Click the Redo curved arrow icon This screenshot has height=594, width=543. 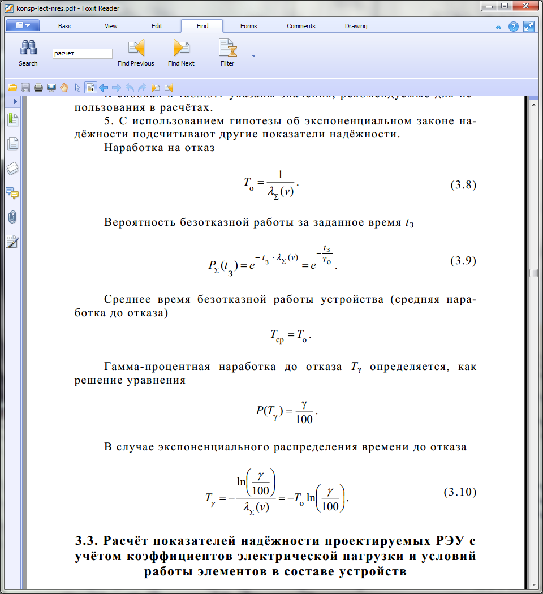tap(143, 88)
